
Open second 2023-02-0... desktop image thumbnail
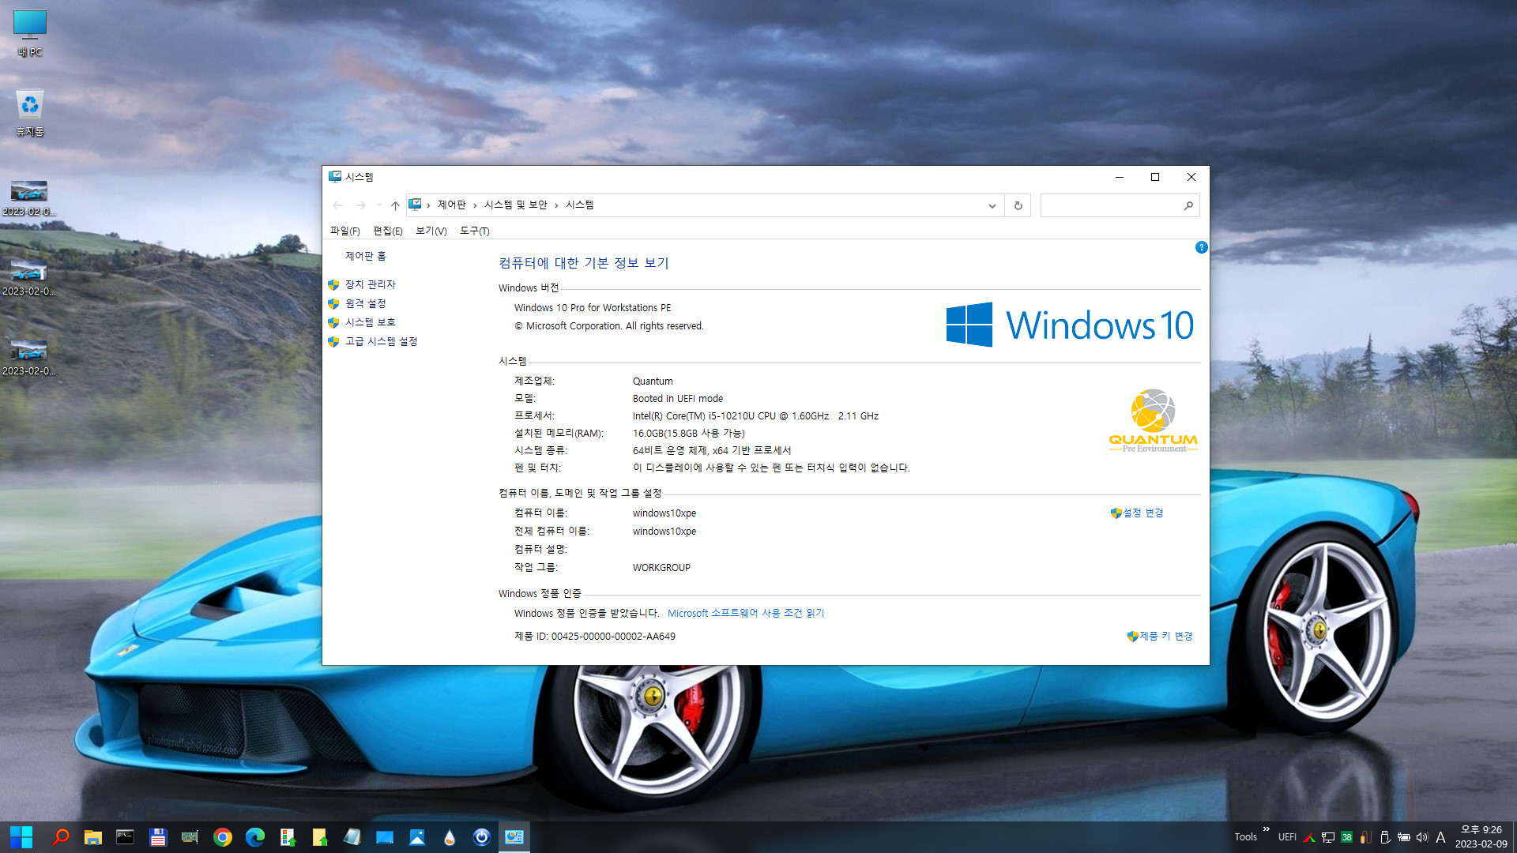(29, 277)
